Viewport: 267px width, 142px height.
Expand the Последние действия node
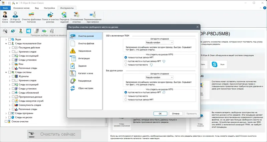[x=10, y=48]
